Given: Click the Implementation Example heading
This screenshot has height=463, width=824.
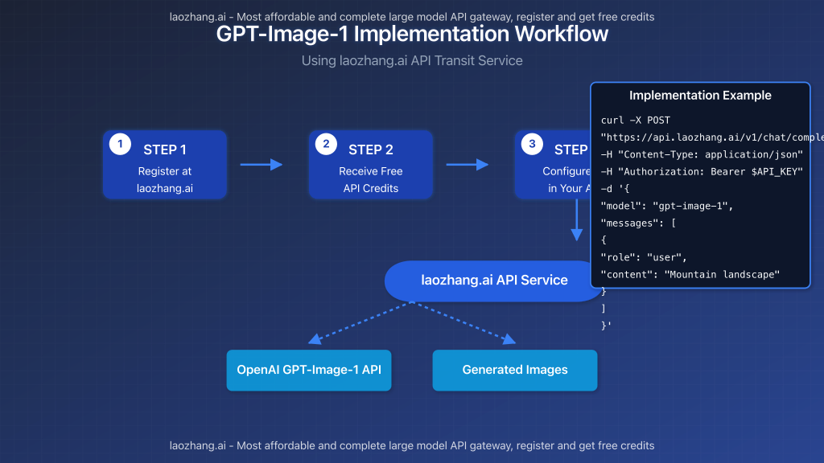Looking at the screenshot, I should 700,96.
